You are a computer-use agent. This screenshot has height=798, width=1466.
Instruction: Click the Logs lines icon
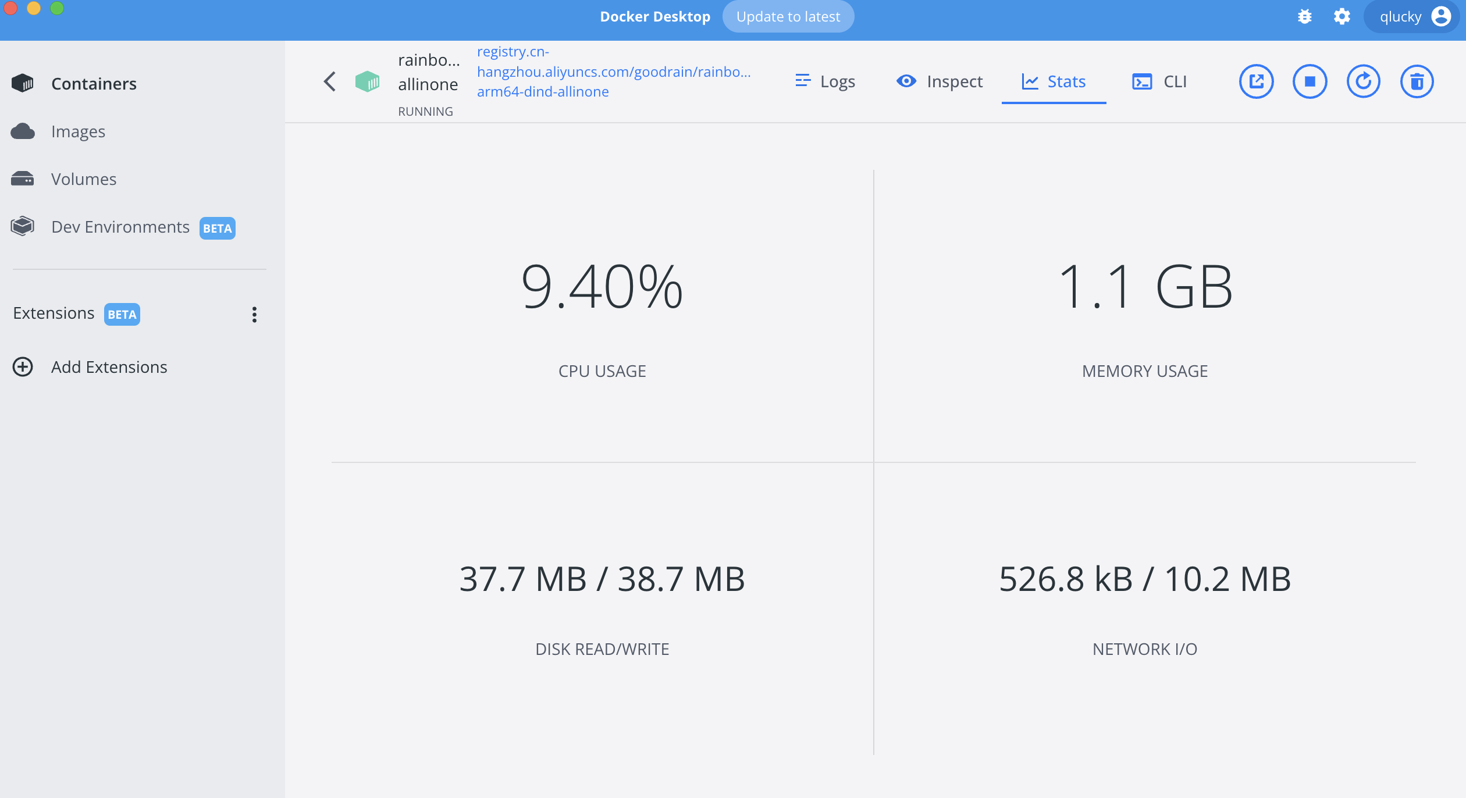click(x=803, y=81)
